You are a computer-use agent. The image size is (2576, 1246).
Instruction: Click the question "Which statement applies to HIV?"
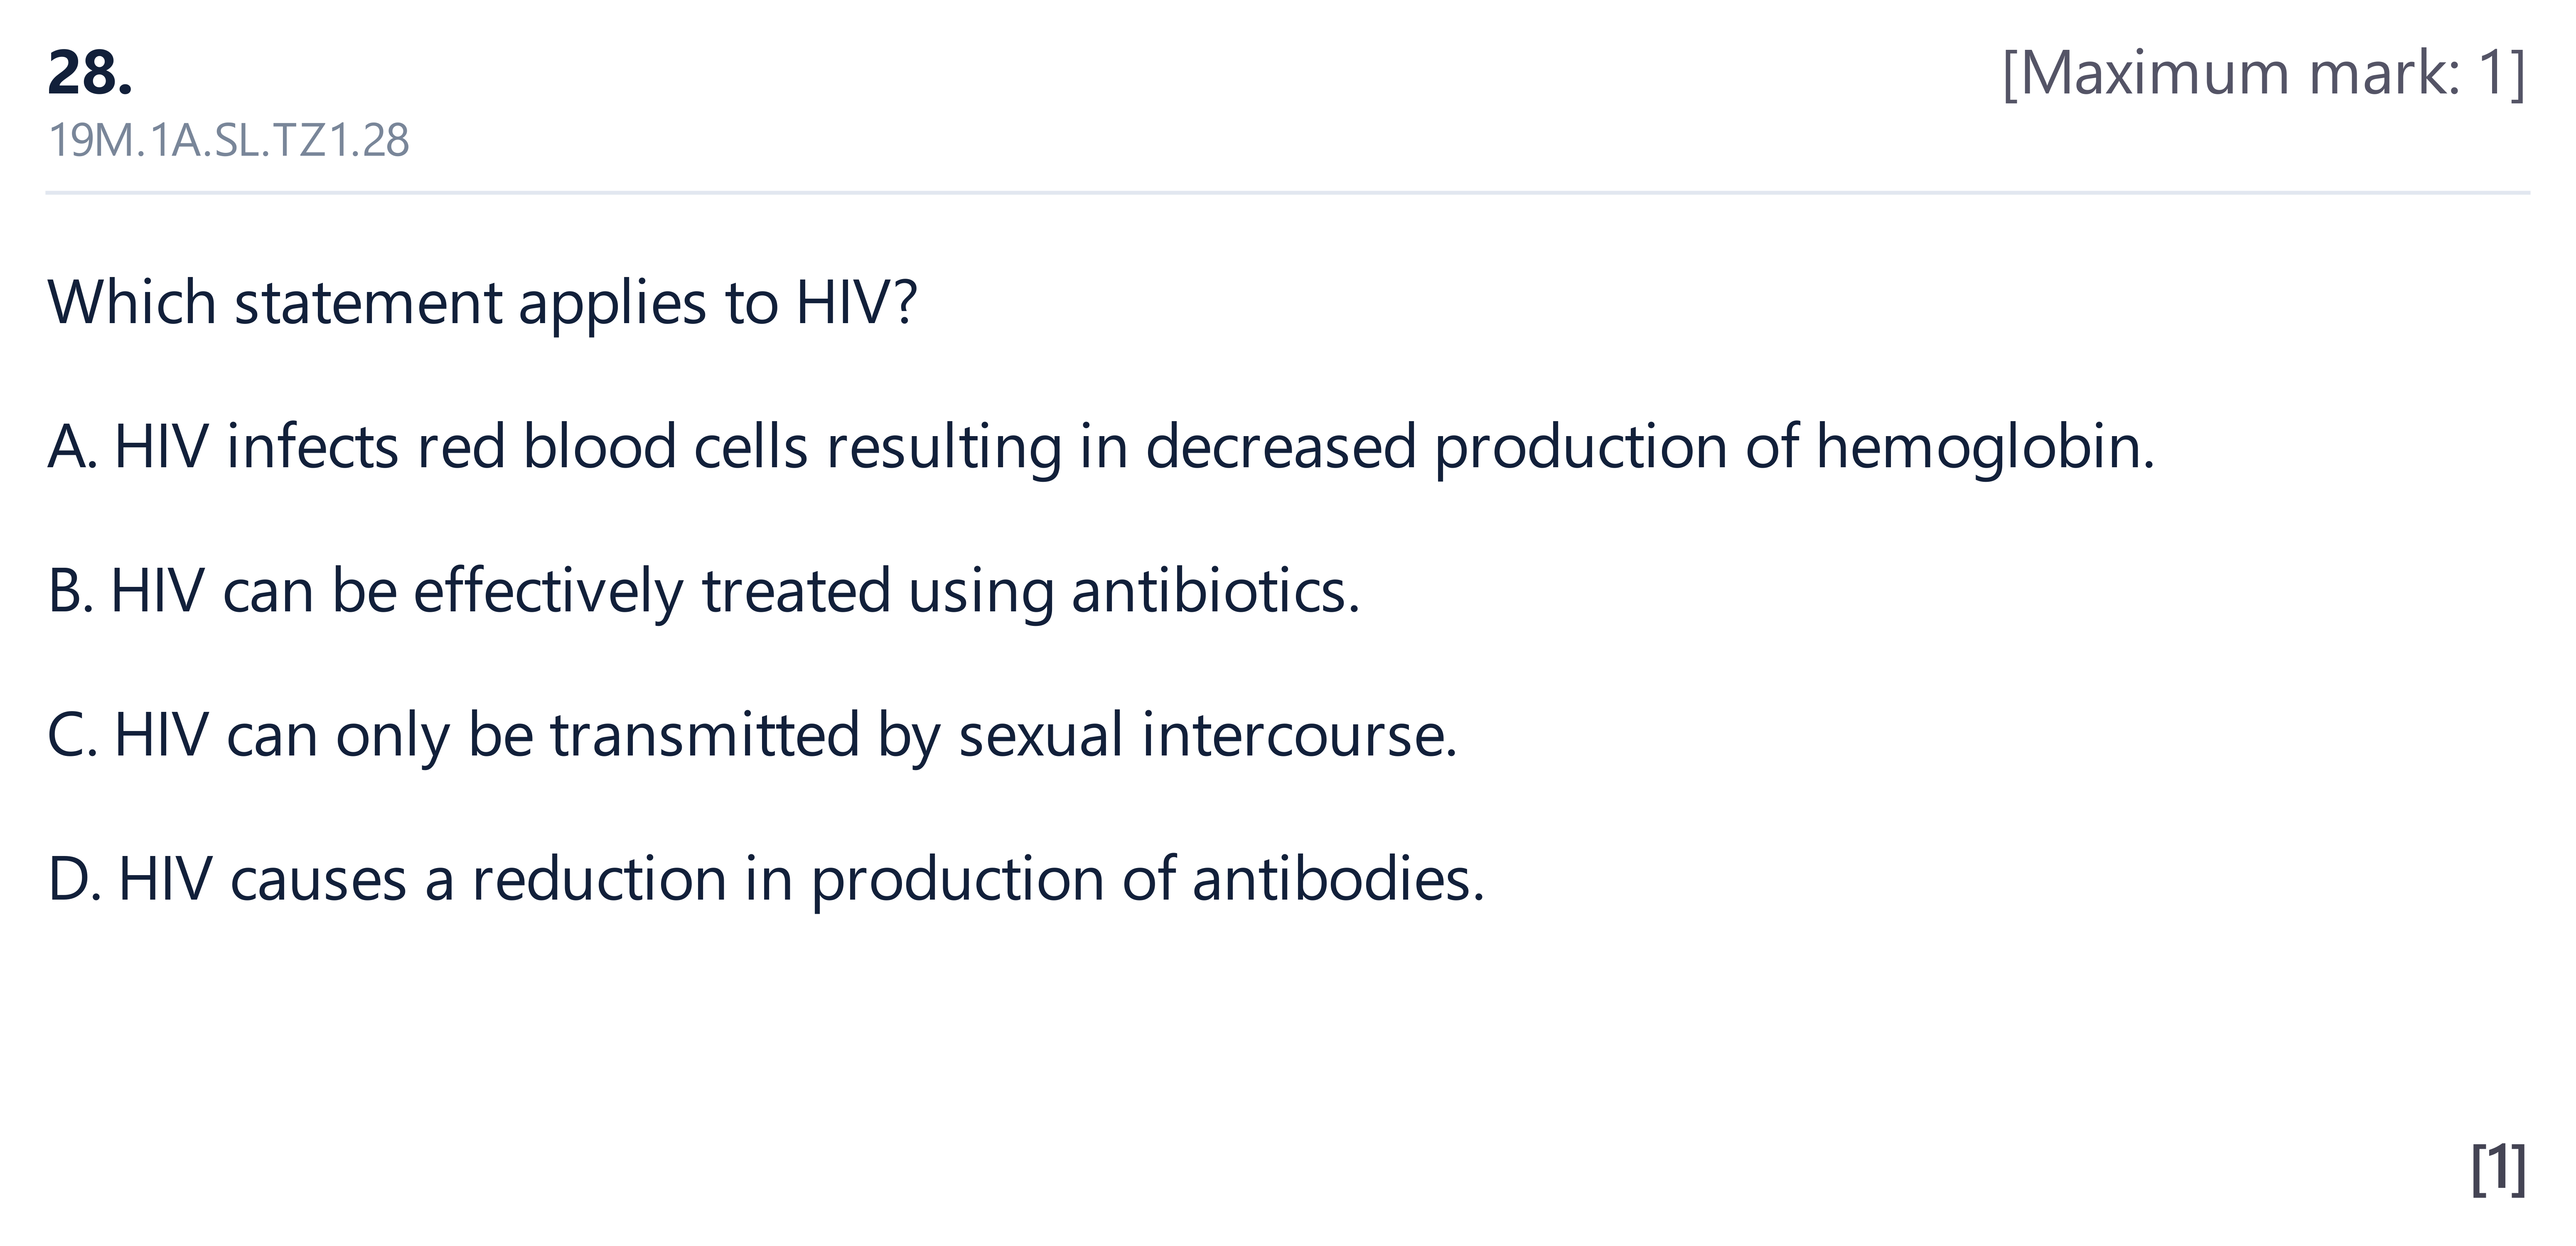[x=482, y=302]
